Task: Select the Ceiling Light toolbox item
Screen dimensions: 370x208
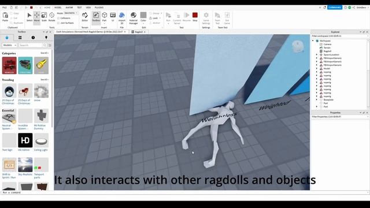Action: coord(41,142)
